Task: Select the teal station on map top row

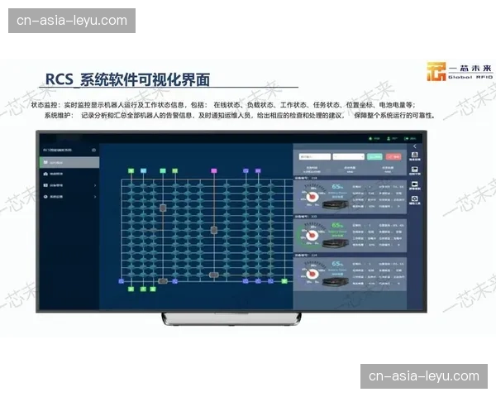Action: (163, 170)
